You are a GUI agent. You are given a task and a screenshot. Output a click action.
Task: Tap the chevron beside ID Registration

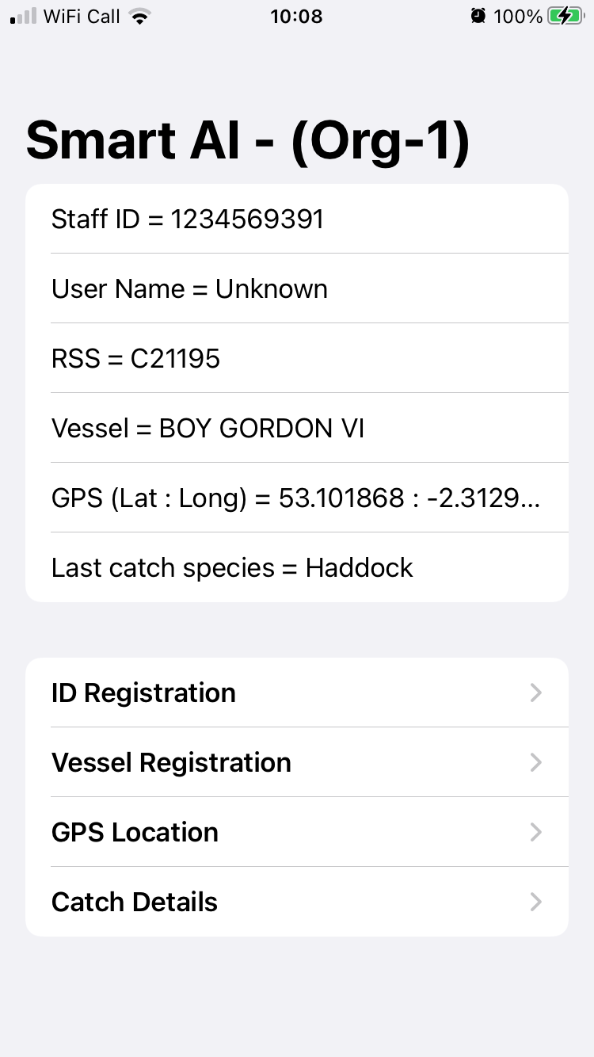[536, 693]
